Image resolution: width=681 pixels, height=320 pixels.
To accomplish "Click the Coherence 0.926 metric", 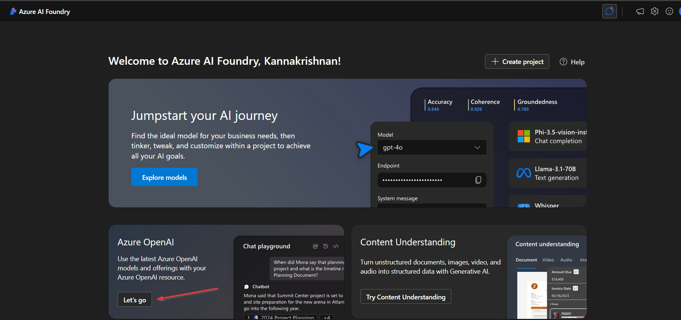I will click(484, 105).
